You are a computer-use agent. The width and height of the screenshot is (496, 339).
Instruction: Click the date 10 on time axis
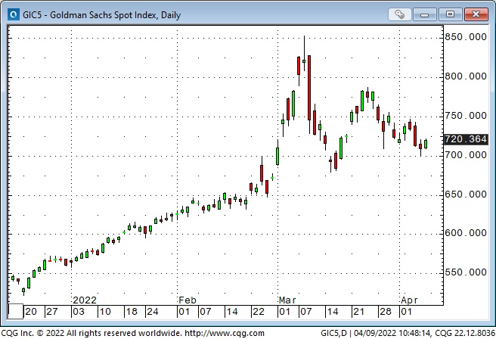[105, 312]
